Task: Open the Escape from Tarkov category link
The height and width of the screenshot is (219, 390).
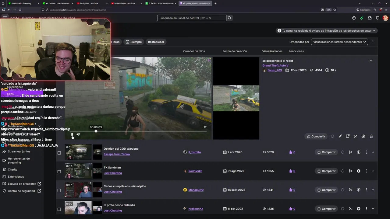Action: (117, 154)
